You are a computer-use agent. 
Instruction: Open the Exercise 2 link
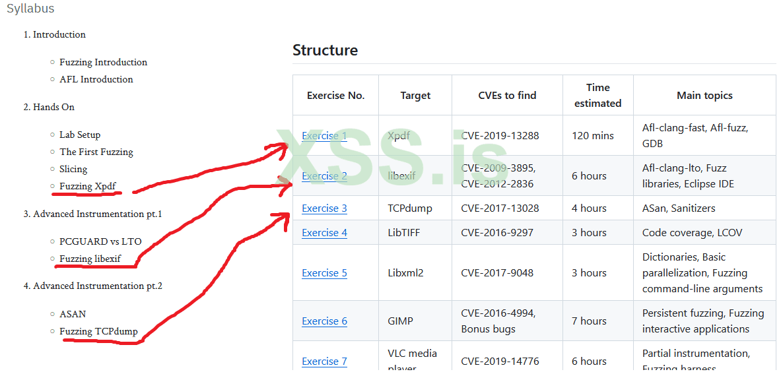coord(324,176)
